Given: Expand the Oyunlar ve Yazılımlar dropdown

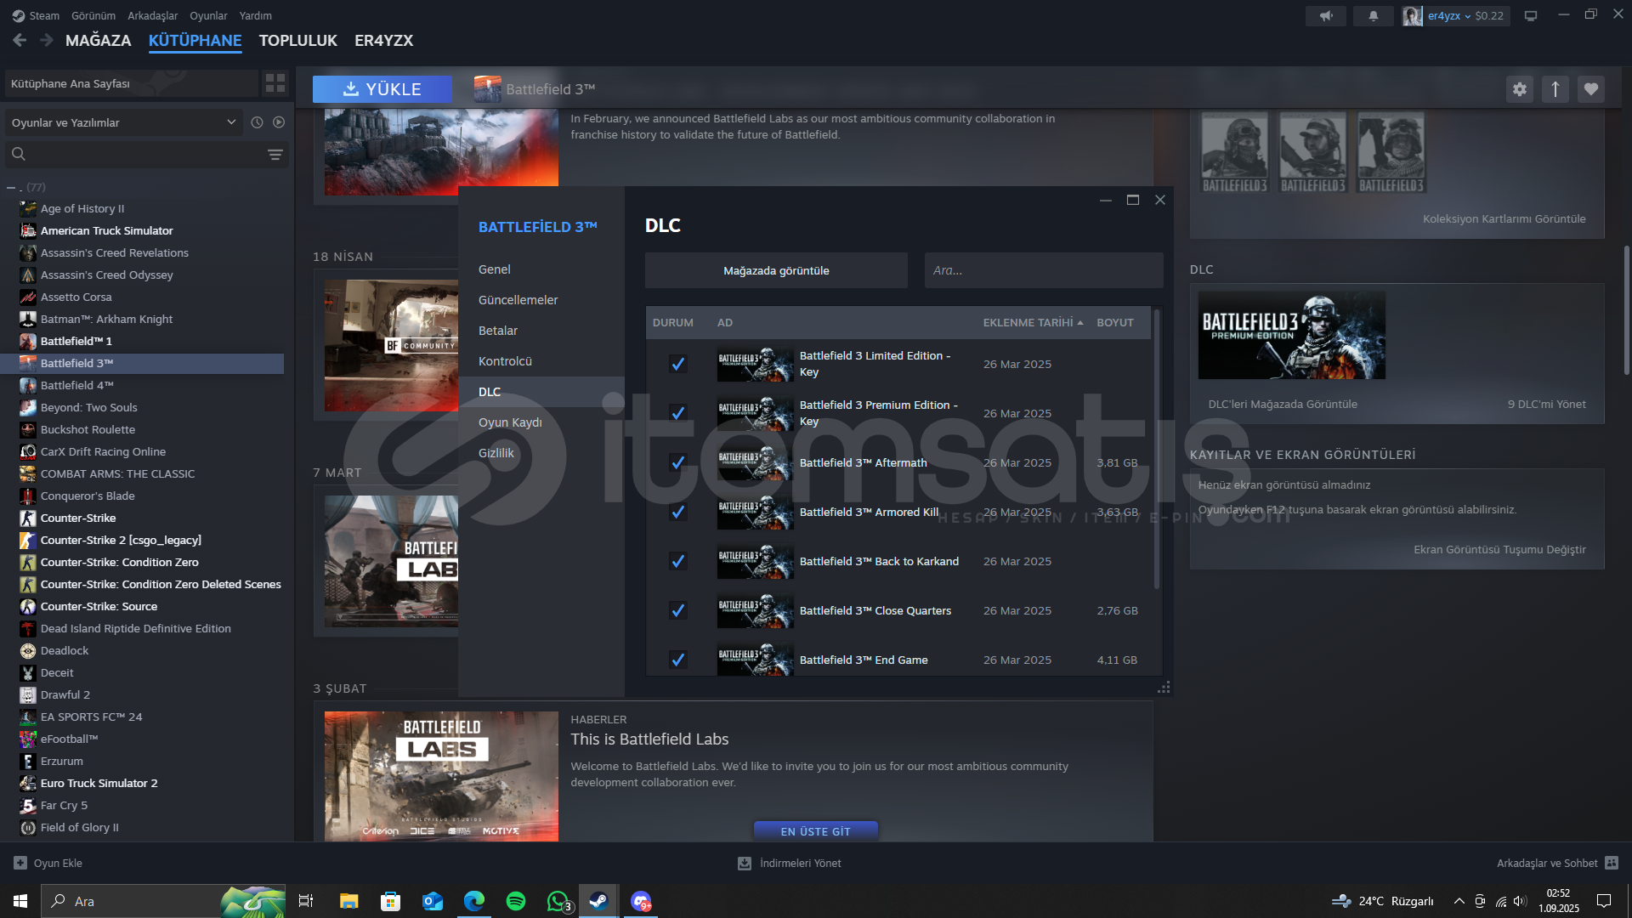Looking at the screenshot, I should pos(124,122).
